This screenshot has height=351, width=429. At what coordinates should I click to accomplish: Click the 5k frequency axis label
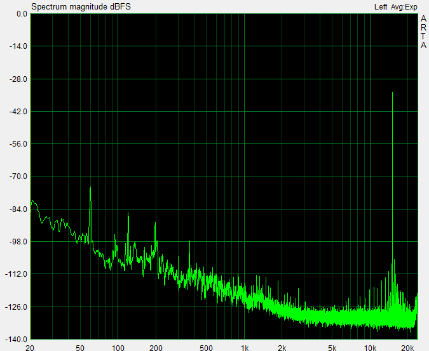[x=332, y=348]
